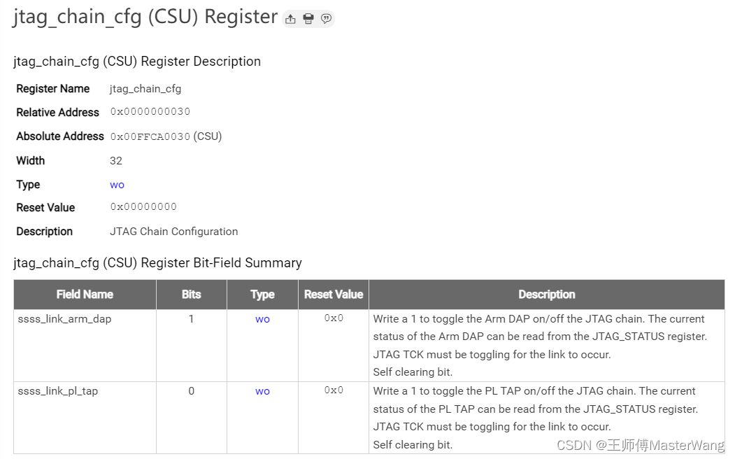Click the jtag_chain_cfg (CSU) Register title
Screen dimensions: 735x459
143,17
